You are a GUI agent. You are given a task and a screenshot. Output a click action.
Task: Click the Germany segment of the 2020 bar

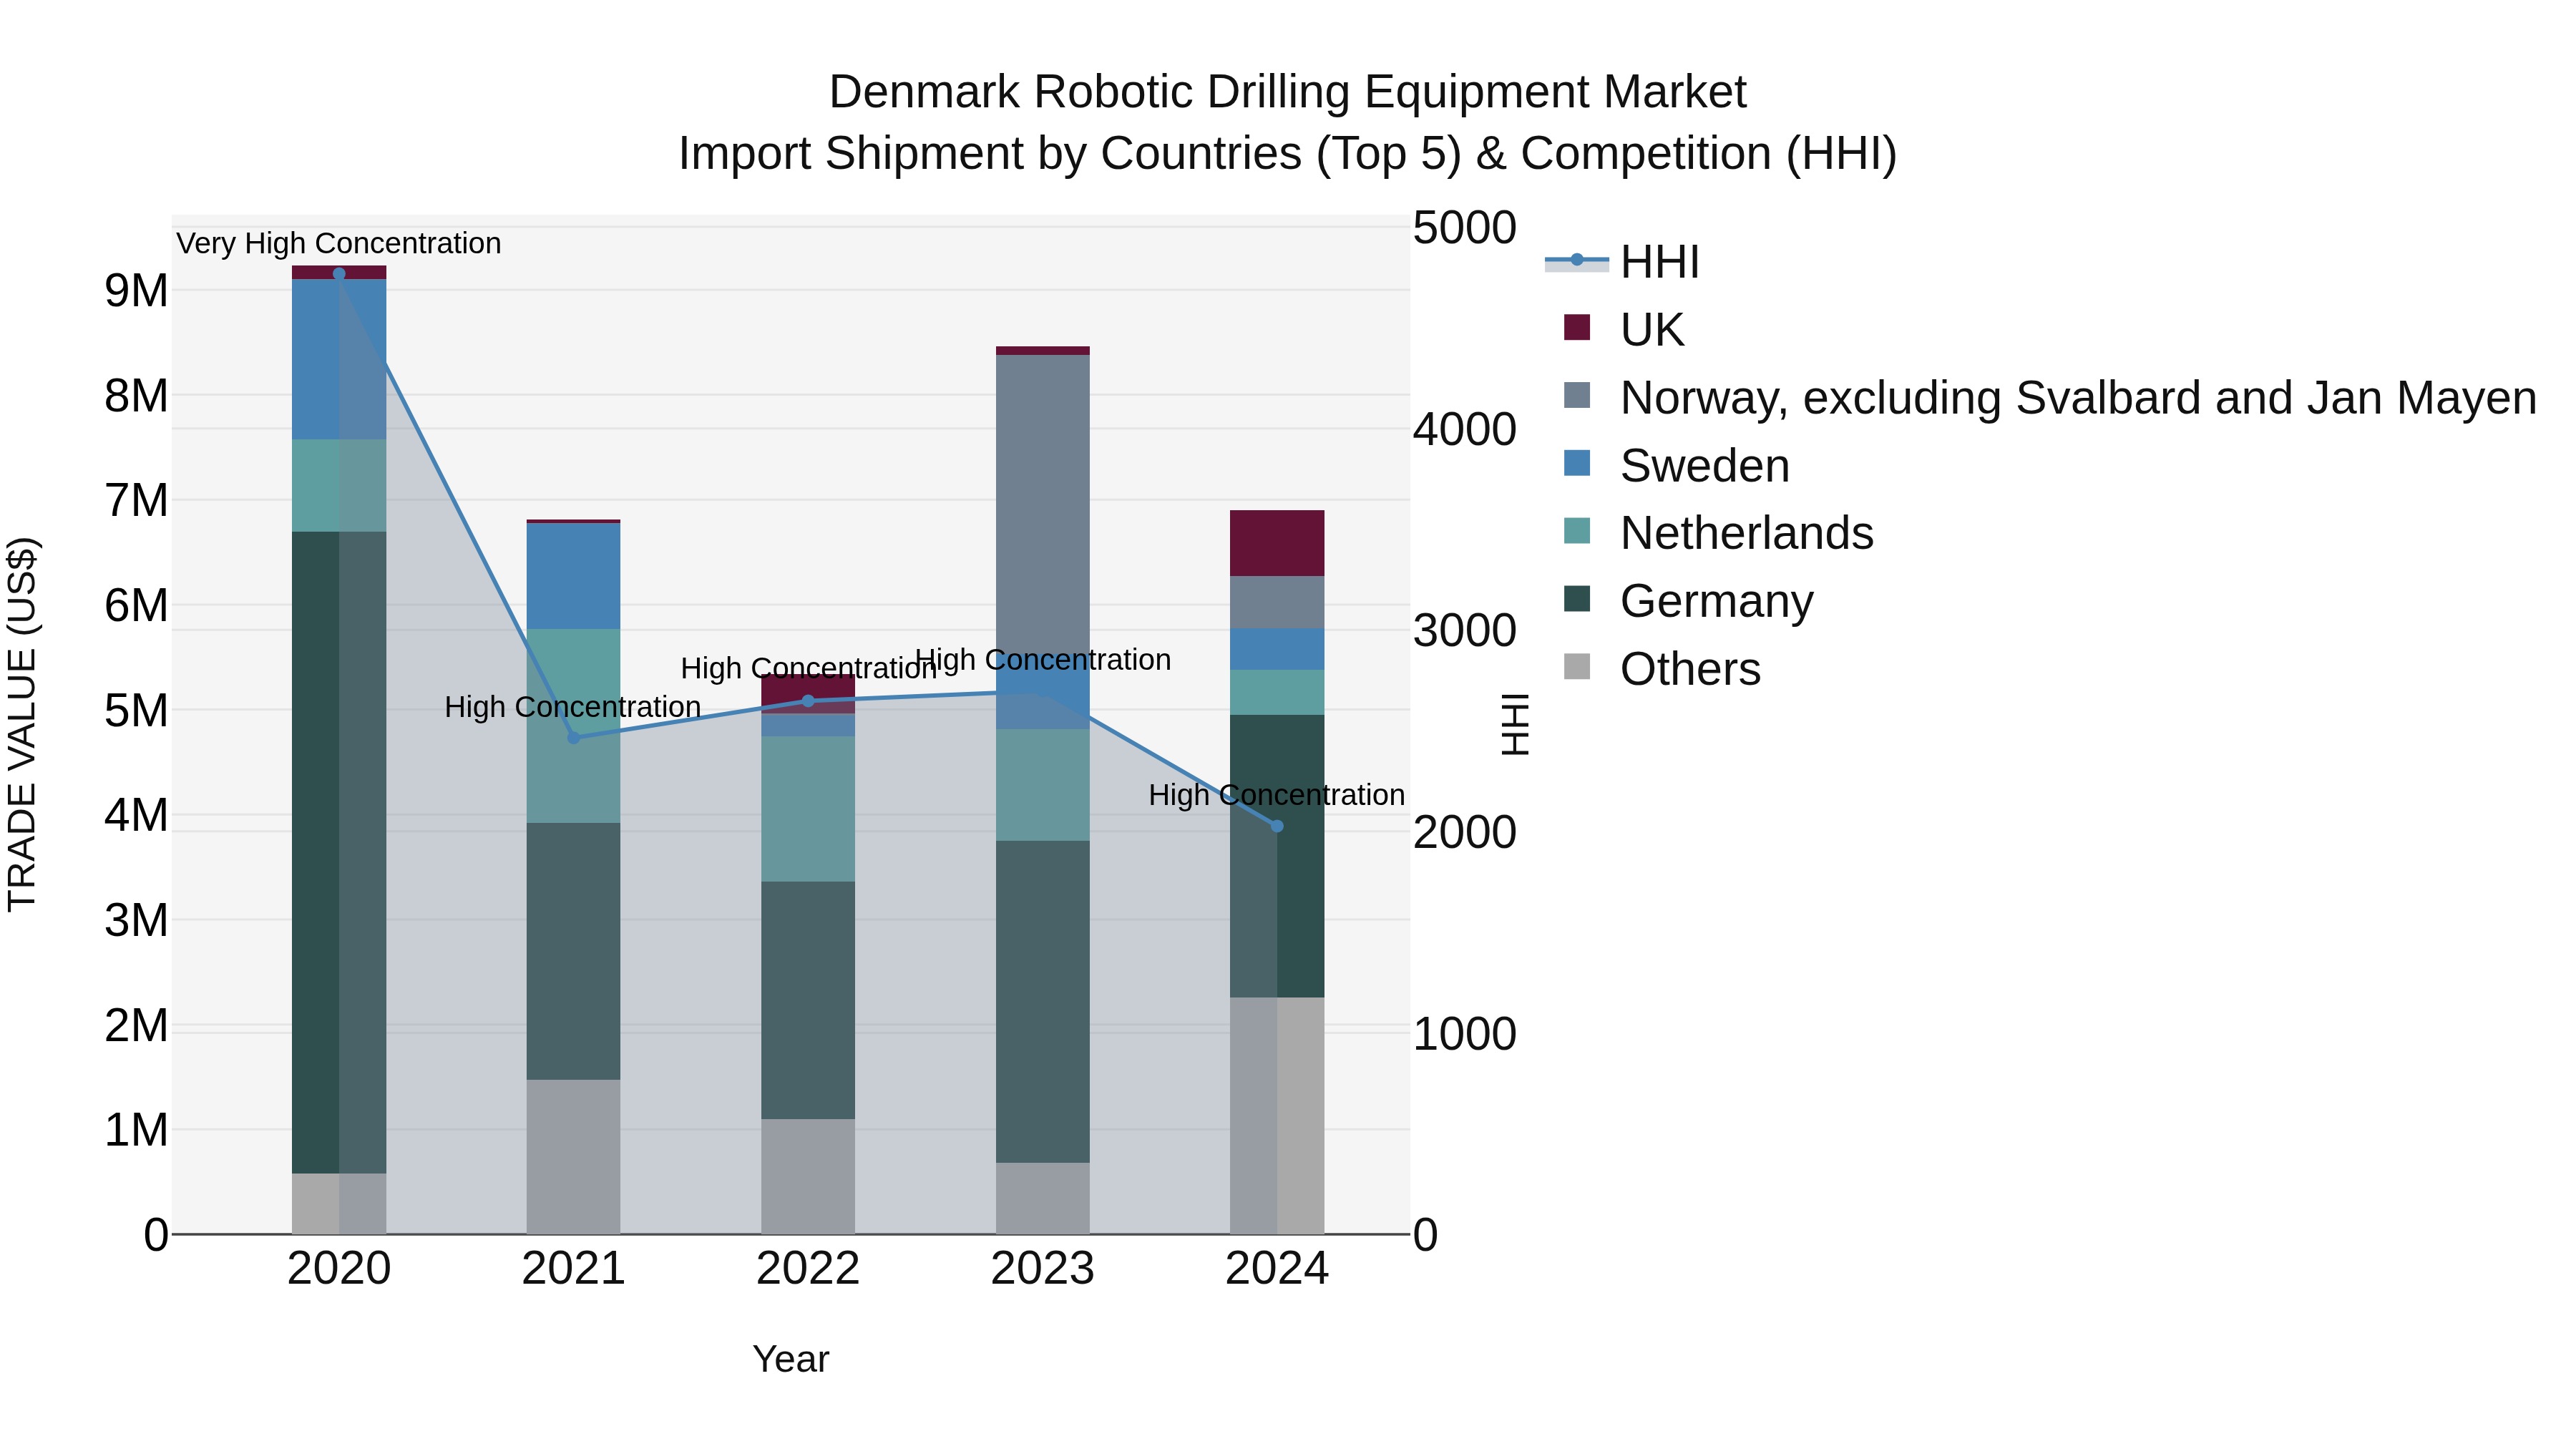coord(339,852)
